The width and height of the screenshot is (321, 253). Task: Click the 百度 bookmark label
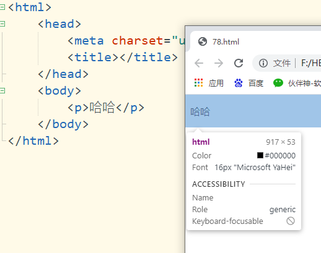pyautogui.click(x=256, y=84)
